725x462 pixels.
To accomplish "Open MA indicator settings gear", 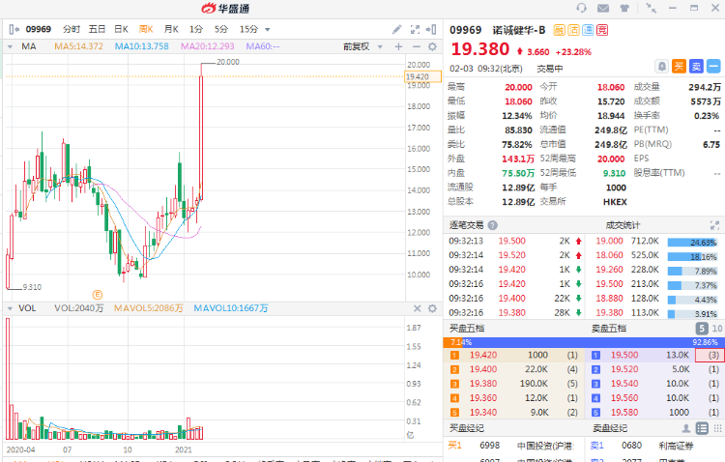I will 432,46.
